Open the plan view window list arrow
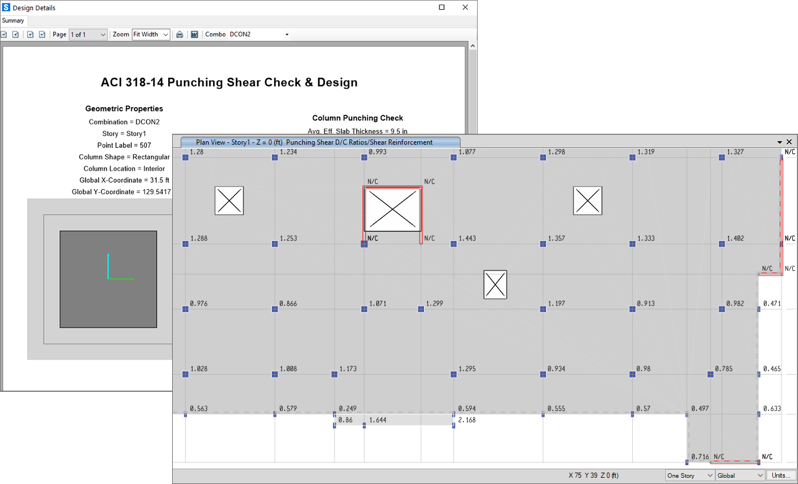This screenshot has width=798, height=484. tap(780, 142)
